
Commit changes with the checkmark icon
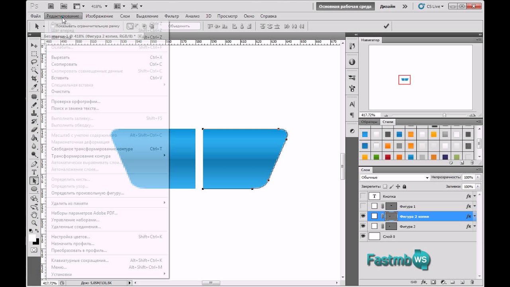(386, 26)
